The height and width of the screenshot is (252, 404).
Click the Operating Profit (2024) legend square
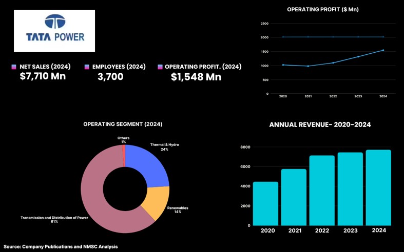[x=160, y=67]
